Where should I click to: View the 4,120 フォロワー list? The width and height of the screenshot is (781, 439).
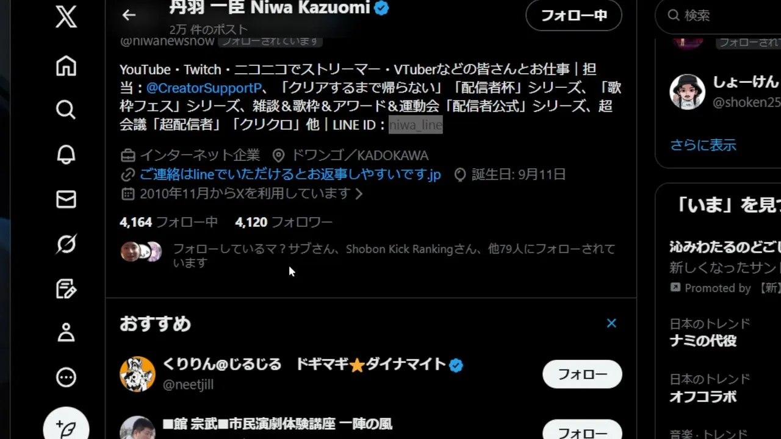[x=284, y=222]
